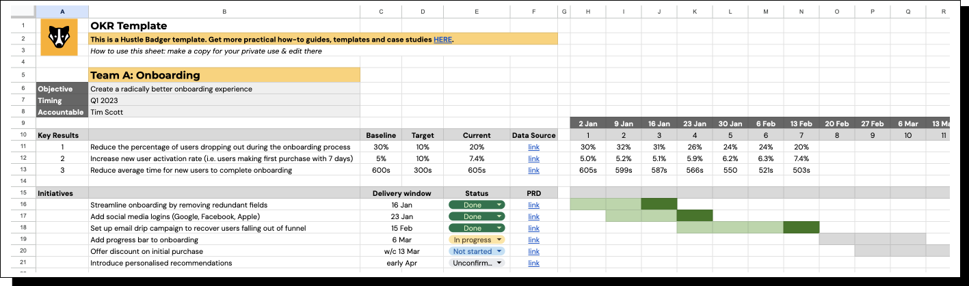The height and width of the screenshot is (286, 969).
Task: Click the Hustle Badger logo icon
Action: [x=62, y=37]
